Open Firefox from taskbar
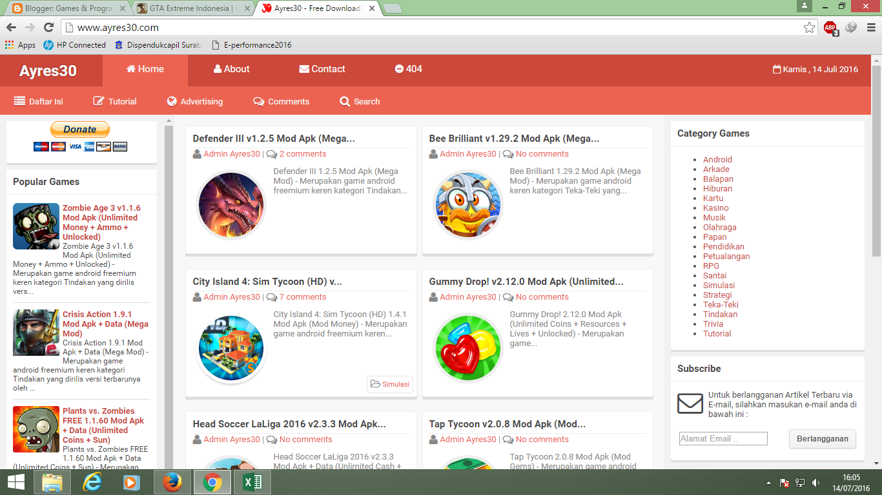Screen dimensions: 882x495 (x=172, y=482)
